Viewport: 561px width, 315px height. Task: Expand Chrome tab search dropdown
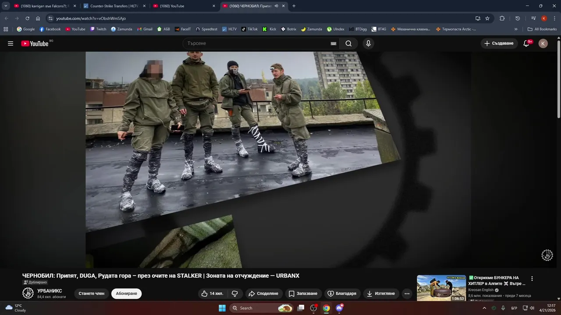pyautogui.click(x=6, y=6)
